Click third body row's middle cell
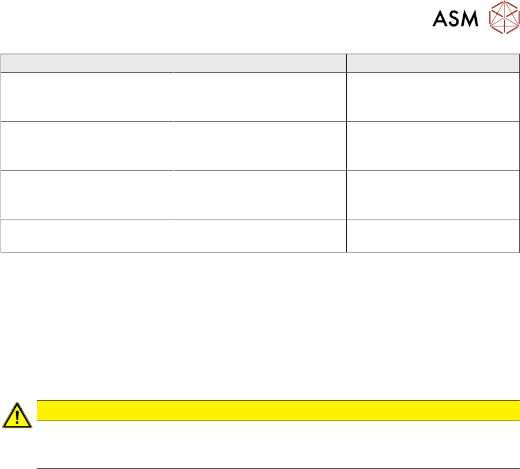 [259, 194]
